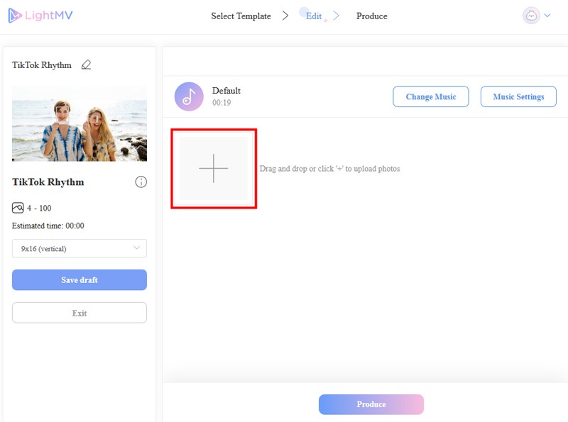The image size is (568, 422).
Task: Click the plus icon to upload photos
Action: click(214, 168)
